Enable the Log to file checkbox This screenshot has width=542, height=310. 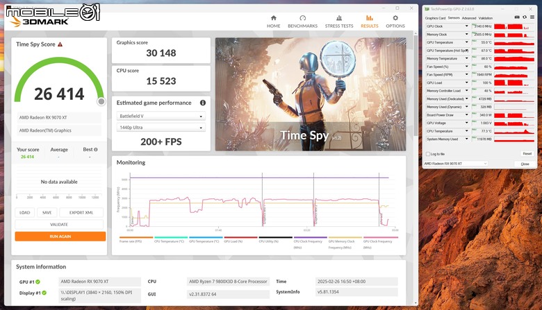click(x=428, y=154)
